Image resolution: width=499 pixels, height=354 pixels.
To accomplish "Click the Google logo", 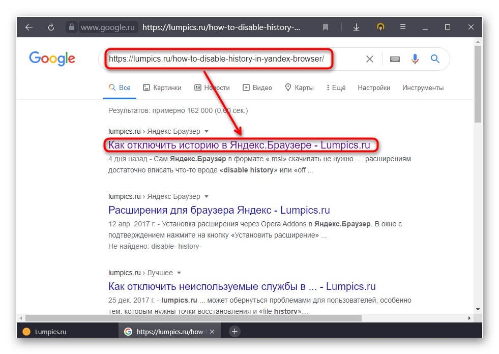I will (52, 58).
